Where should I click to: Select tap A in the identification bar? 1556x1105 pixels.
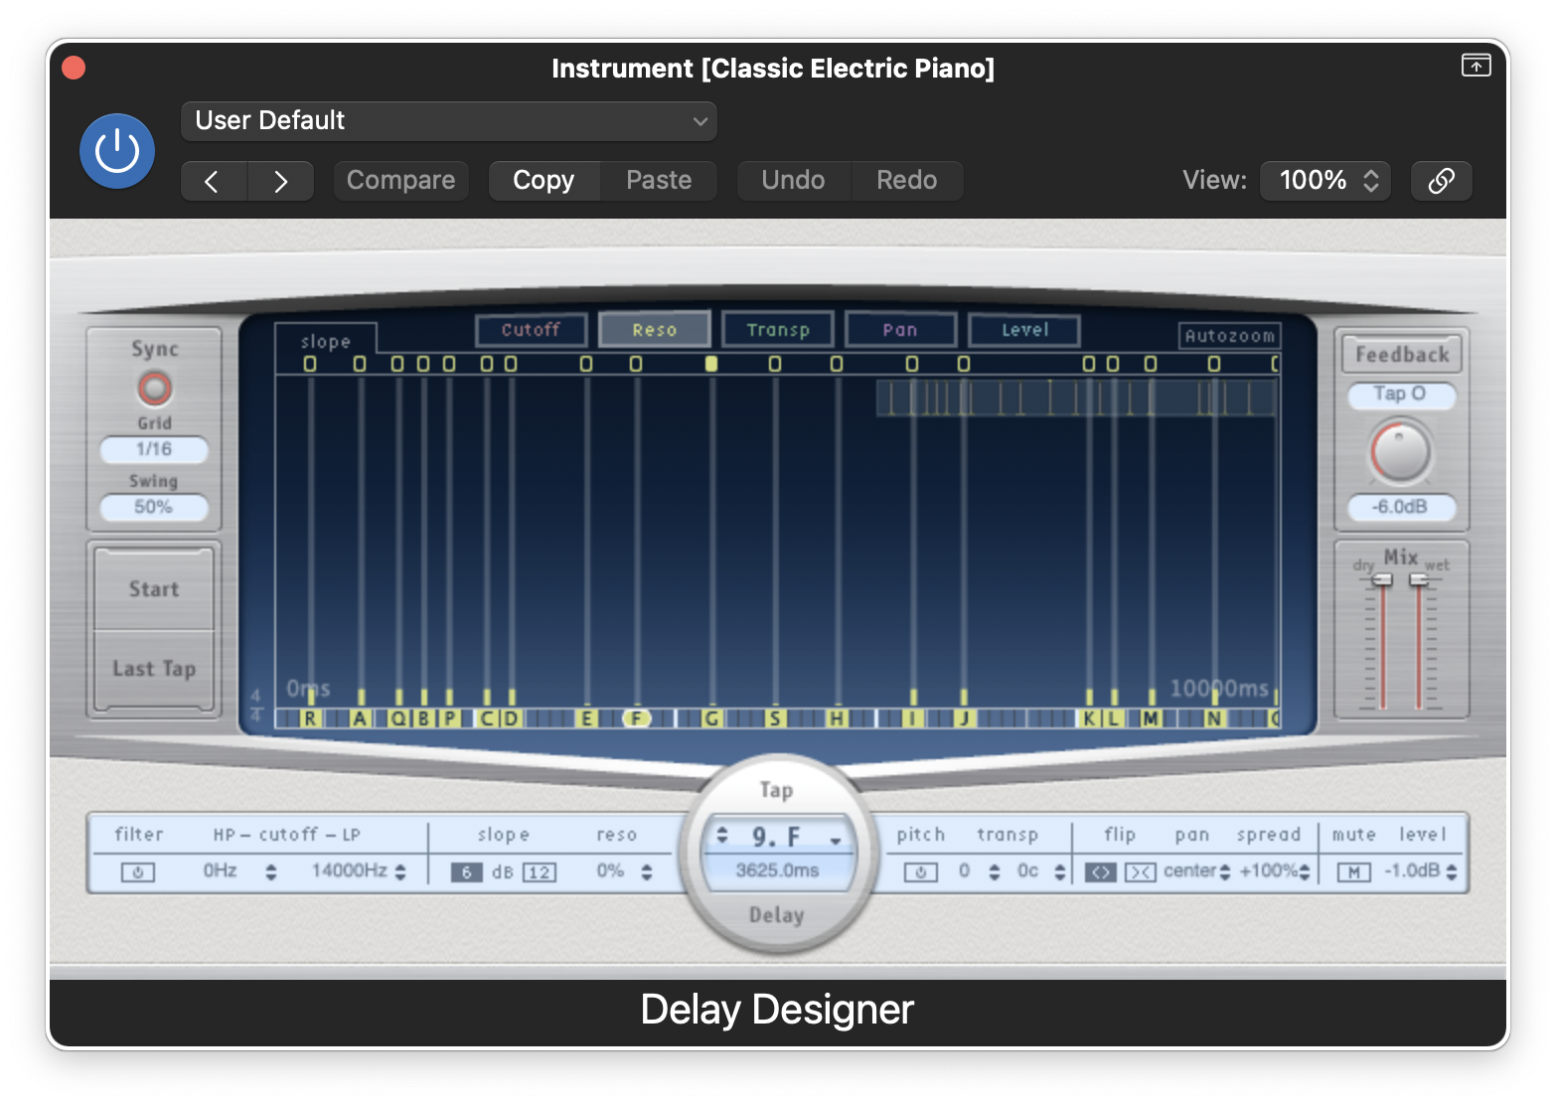tap(361, 718)
